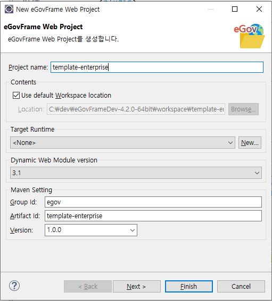Click the Group Id text field
272x301 pixels.
(153, 202)
